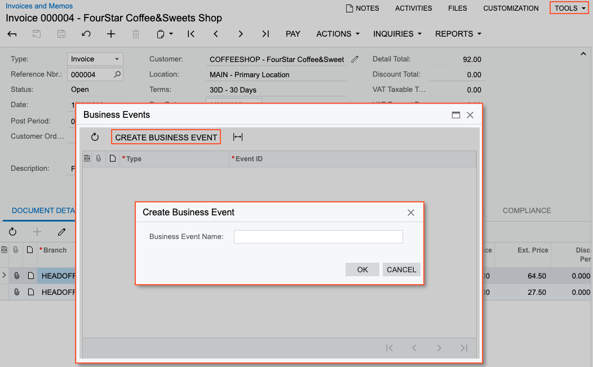The image size is (593, 367).
Task: Open the Actions menu
Action: coord(338,34)
